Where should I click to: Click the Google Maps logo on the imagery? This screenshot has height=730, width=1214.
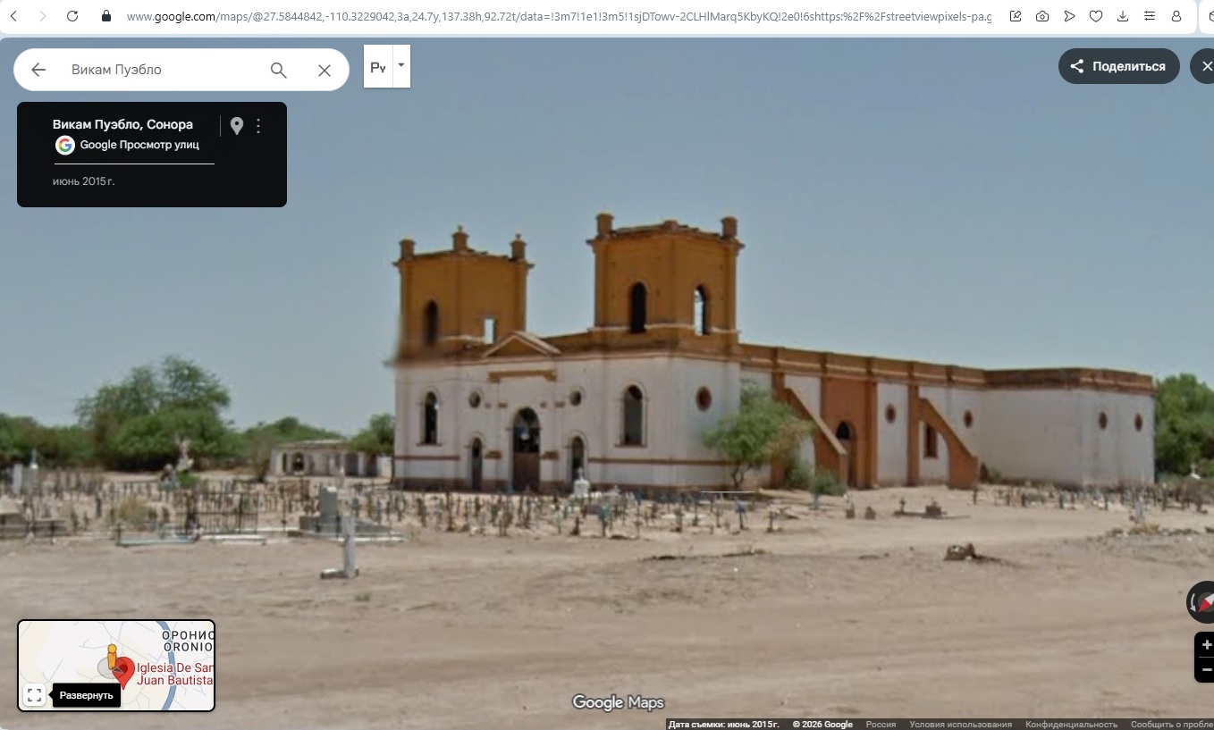[619, 702]
